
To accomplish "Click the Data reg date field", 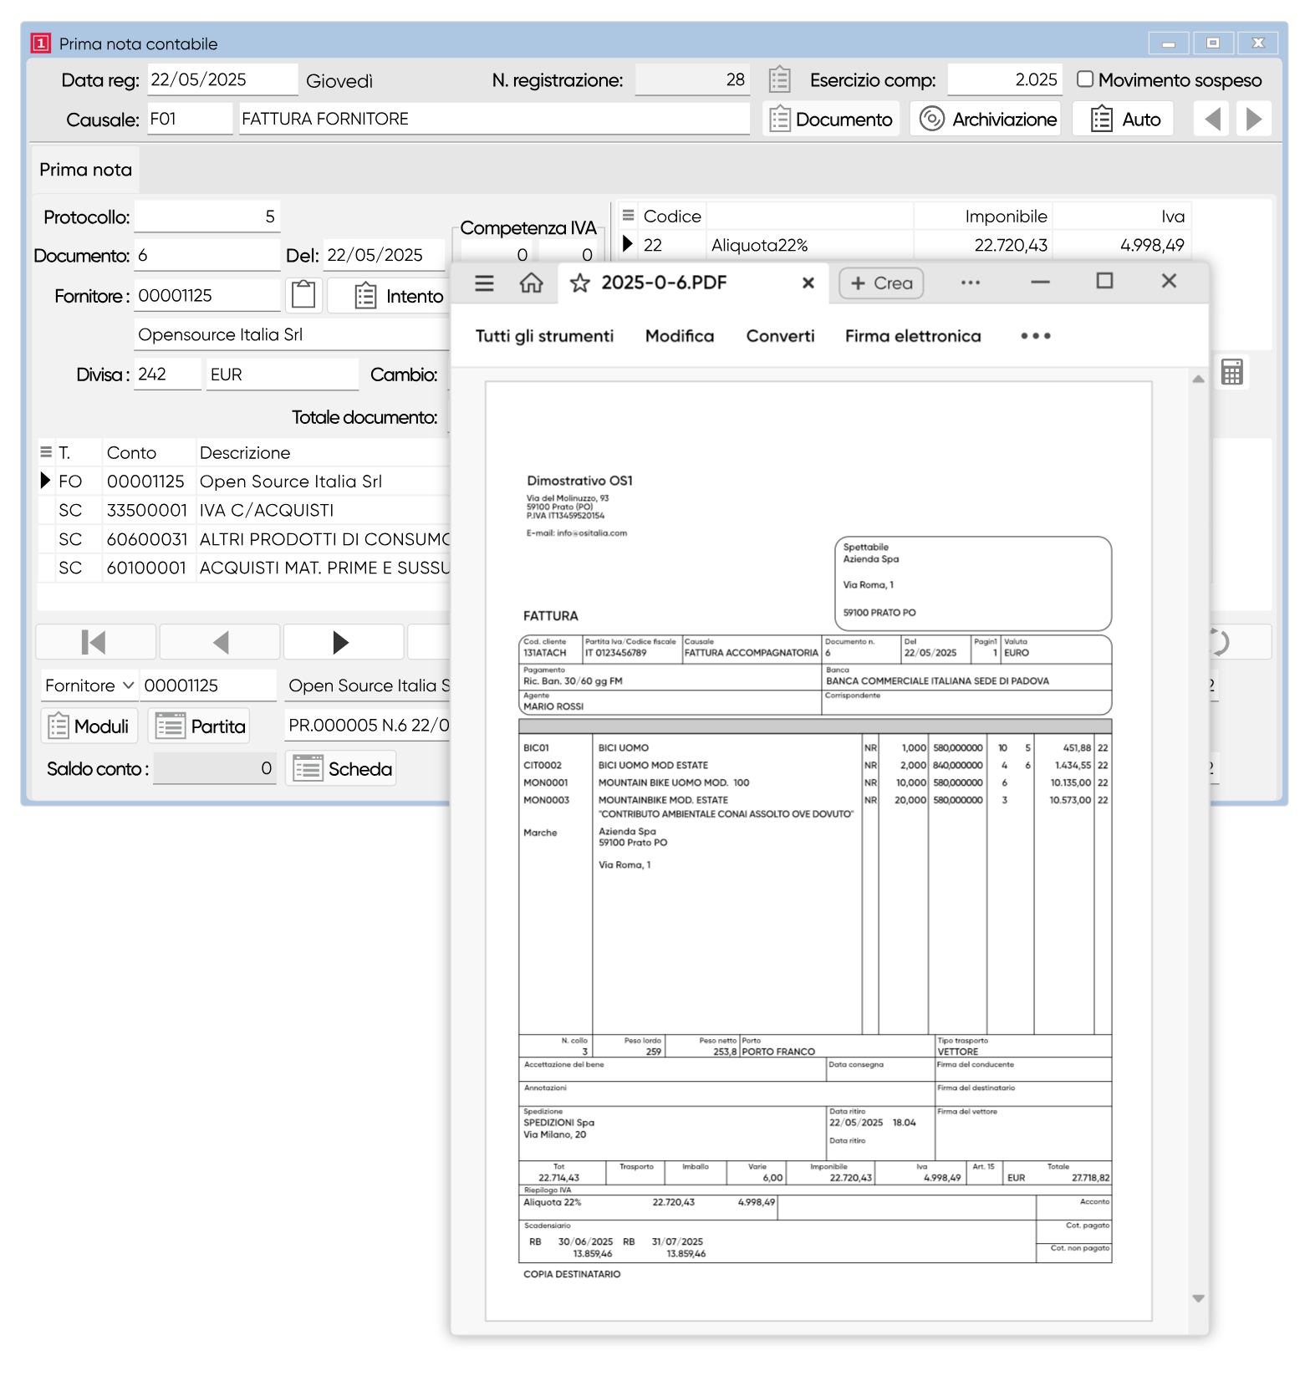I will [x=222, y=79].
